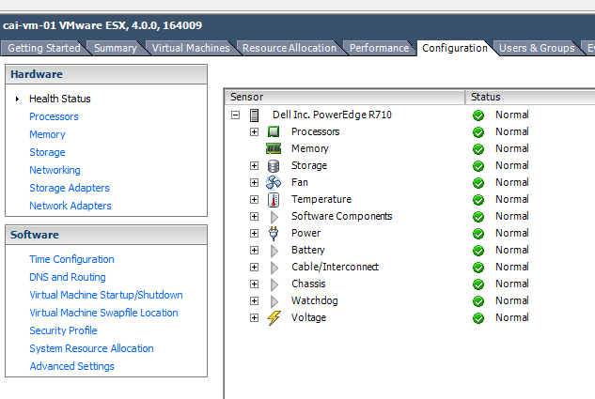Open Virtual Machine Swapfile Location
The height and width of the screenshot is (399, 595).
coord(104,313)
